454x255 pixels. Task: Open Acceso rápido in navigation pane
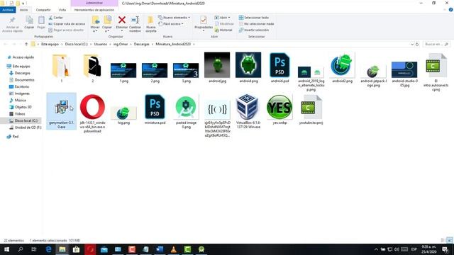click(23, 57)
